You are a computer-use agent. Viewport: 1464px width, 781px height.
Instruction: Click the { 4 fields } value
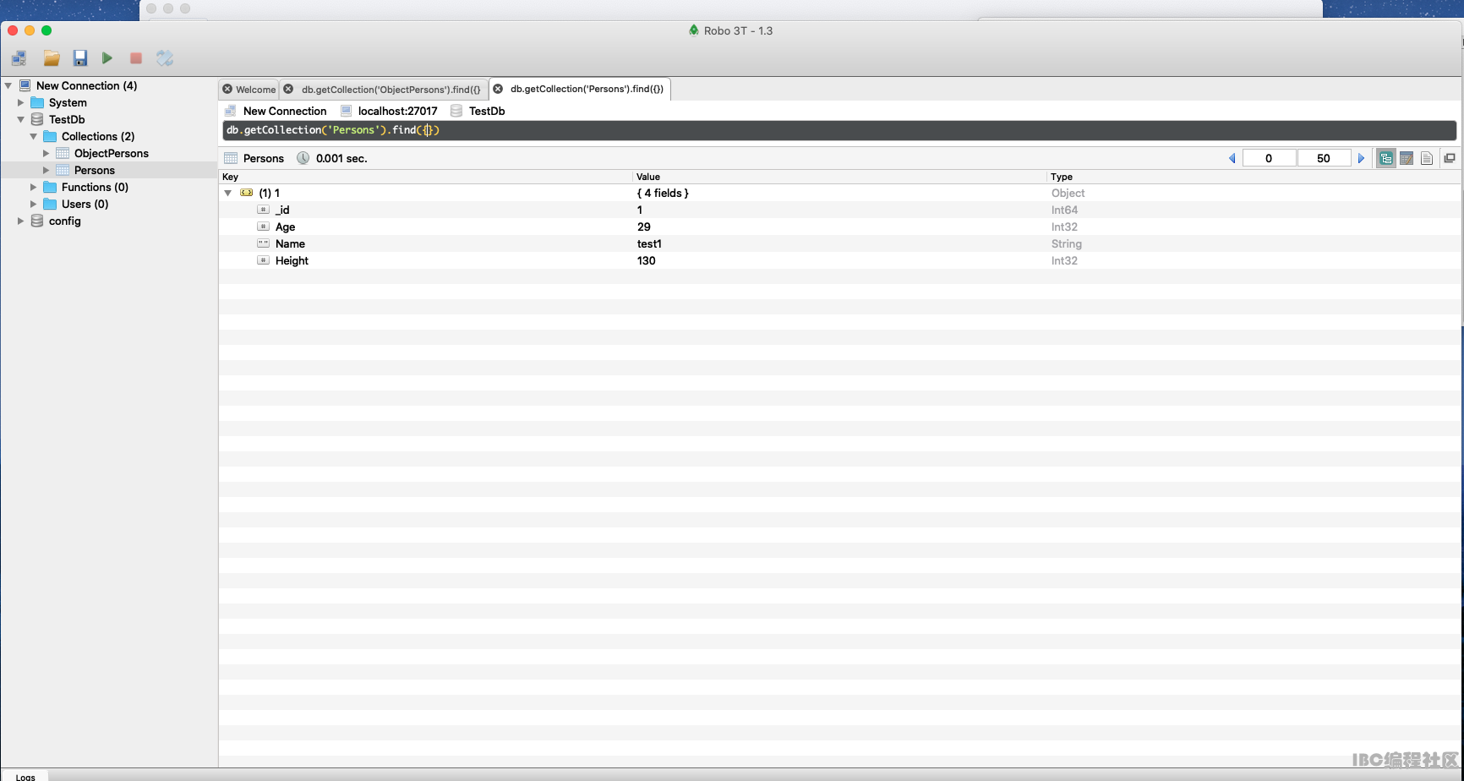663,193
